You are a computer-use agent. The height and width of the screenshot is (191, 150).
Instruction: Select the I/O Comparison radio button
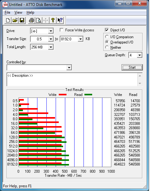[x=107, y=37]
